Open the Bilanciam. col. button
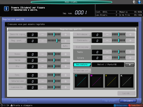 pos(82,71)
